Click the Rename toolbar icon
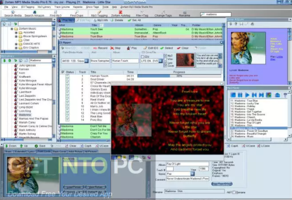This screenshot has width=292, height=200. [x=185, y=14]
